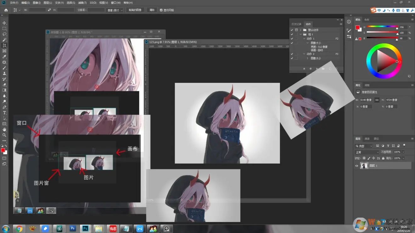Open the 滤镜(T) menu

[82, 3]
